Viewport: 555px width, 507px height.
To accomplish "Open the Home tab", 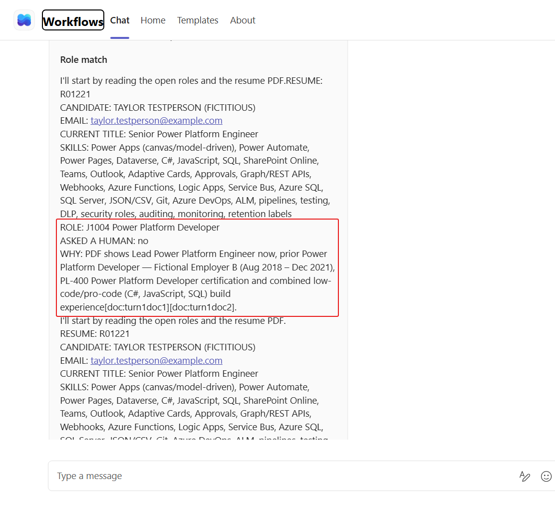I will [153, 20].
